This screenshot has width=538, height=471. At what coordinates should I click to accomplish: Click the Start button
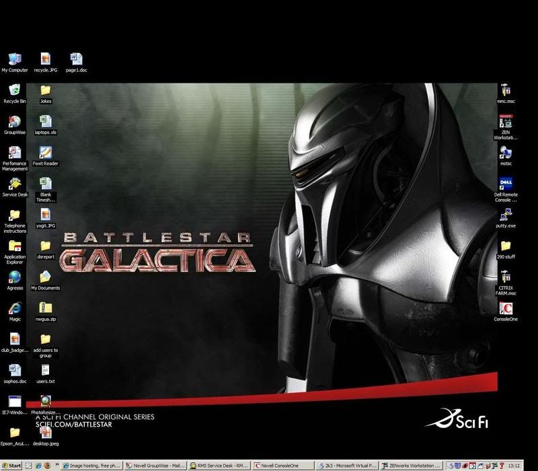coord(11,466)
